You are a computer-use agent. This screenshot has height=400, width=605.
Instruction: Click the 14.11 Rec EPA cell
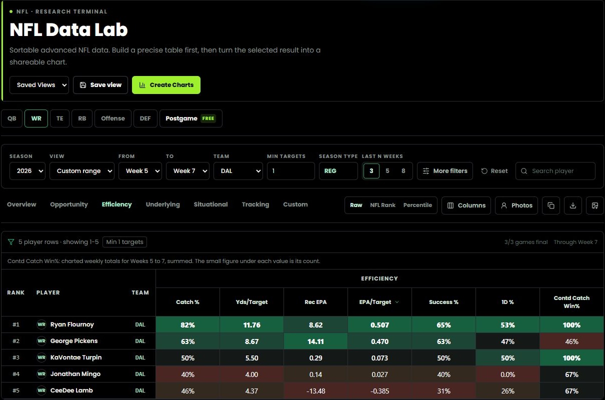(x=315, y=341)
